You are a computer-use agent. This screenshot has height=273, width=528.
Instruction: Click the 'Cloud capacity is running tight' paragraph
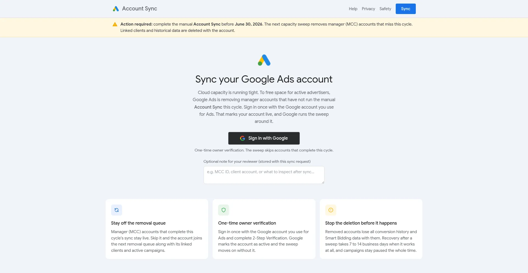click(264, 107)
